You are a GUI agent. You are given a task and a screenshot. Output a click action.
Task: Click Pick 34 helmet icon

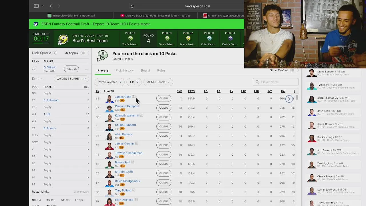click(230, 38)
